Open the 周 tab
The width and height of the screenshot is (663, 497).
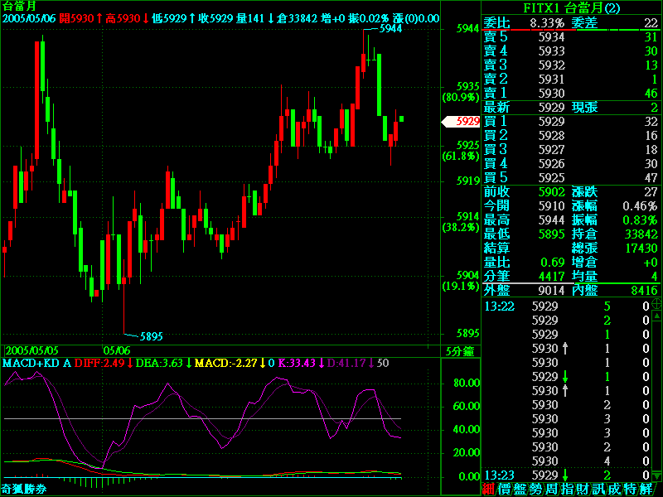pyautogui.click(x=551, y=489)
